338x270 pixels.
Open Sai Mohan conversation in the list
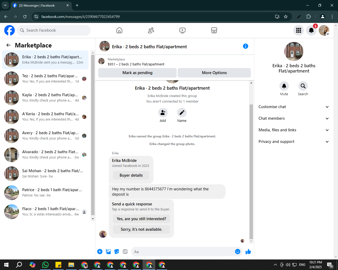pyautogui.click(x=45, y=174)
